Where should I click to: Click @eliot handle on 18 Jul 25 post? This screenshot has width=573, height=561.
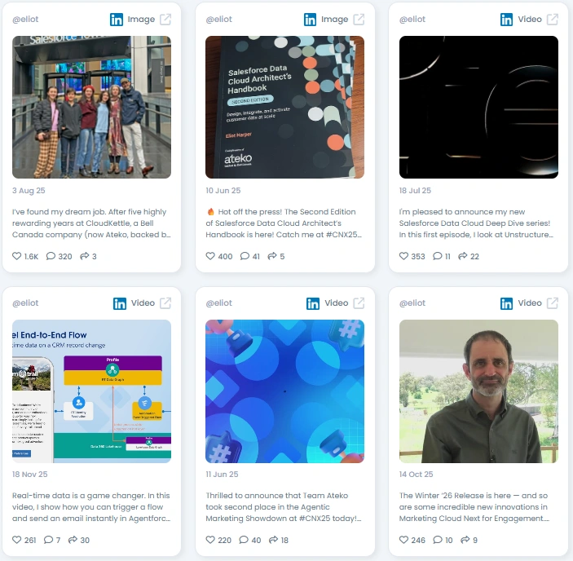coord(412,20)
